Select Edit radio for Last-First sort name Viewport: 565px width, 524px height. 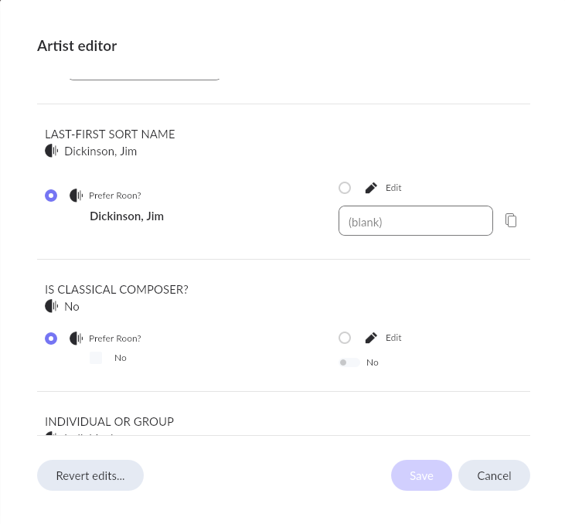(345, 188)
